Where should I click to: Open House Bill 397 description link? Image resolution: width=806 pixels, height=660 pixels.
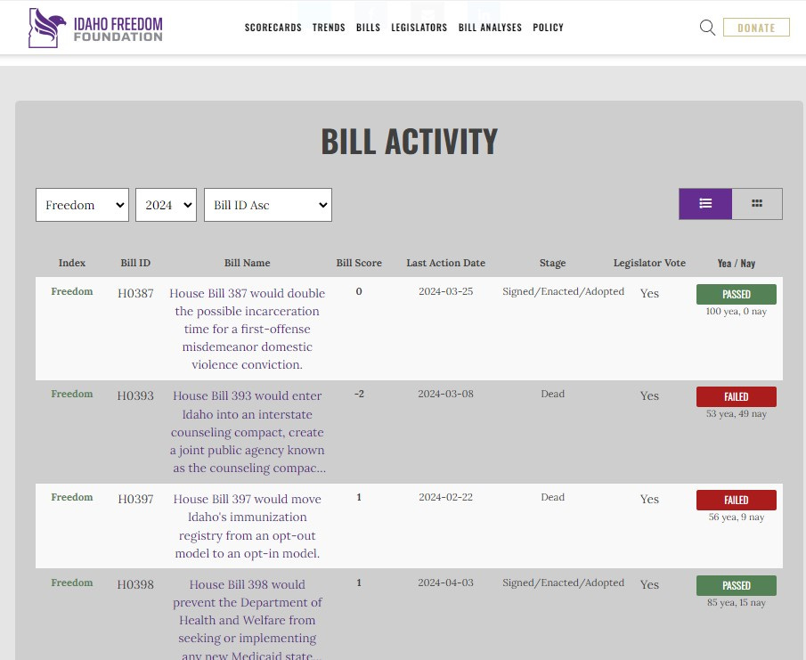(248, 526)
